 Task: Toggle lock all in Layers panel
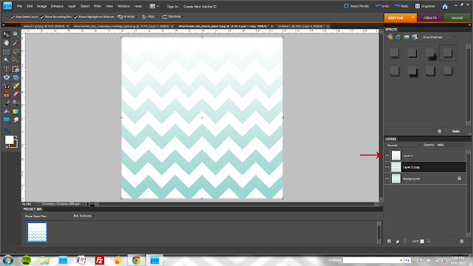[429, 242]
